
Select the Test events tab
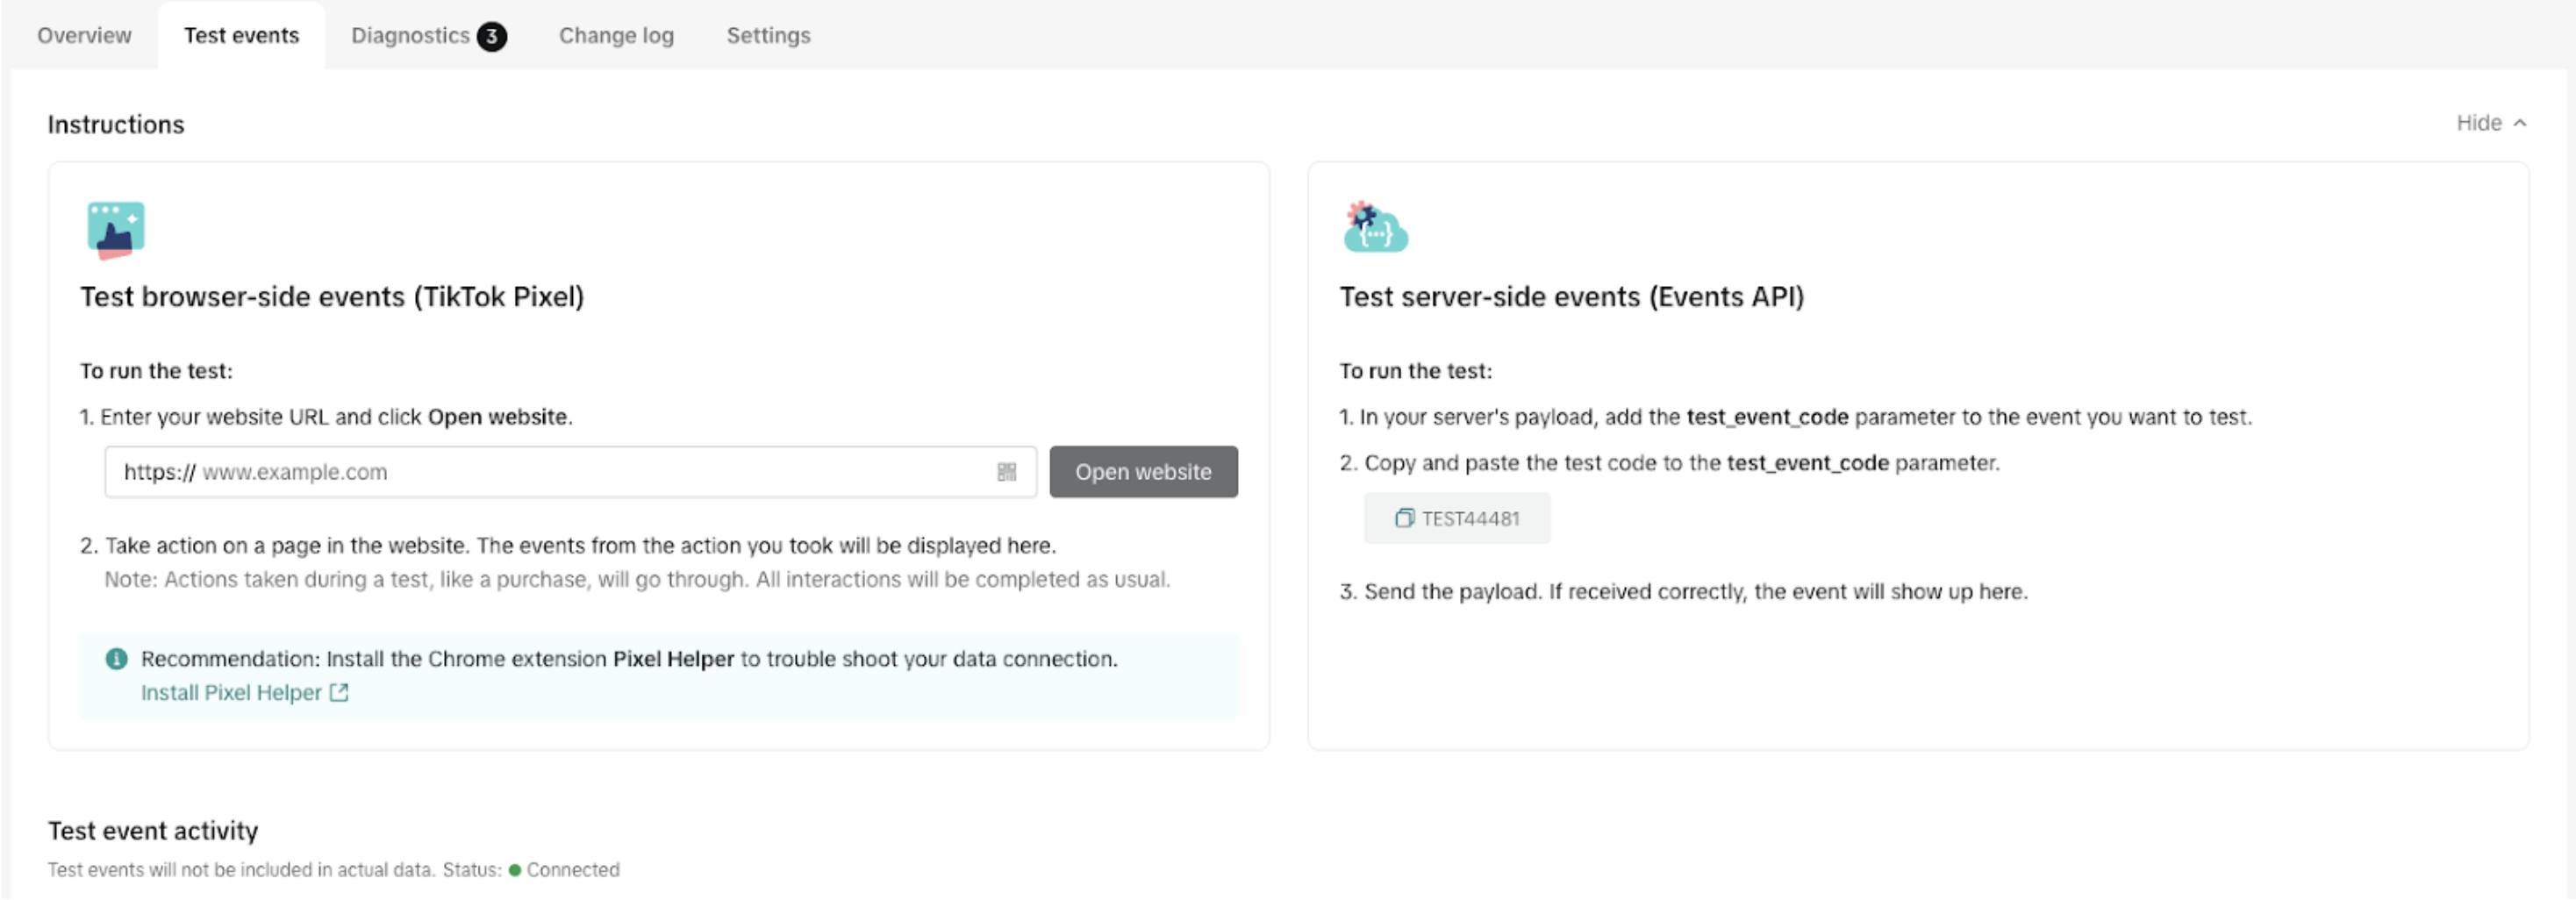coord(240,35)
